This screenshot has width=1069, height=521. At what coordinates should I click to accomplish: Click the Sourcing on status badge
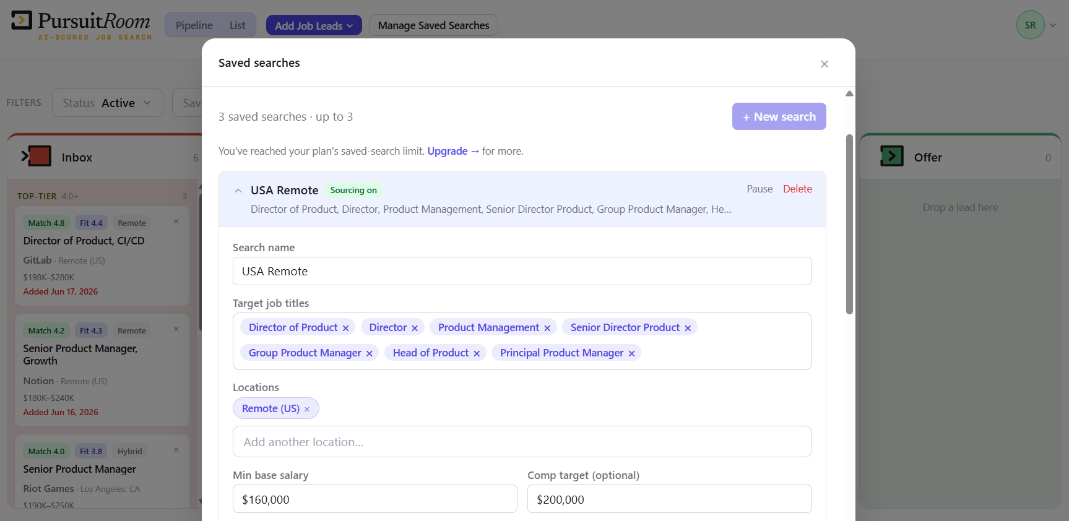click(353, 191)
